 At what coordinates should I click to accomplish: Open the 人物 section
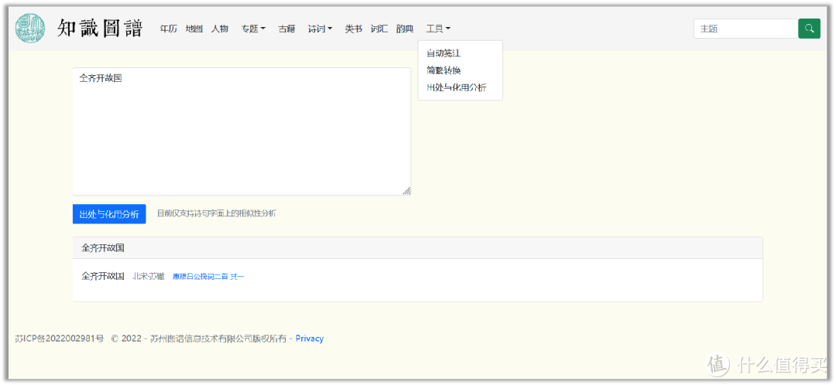click(220, 29)
